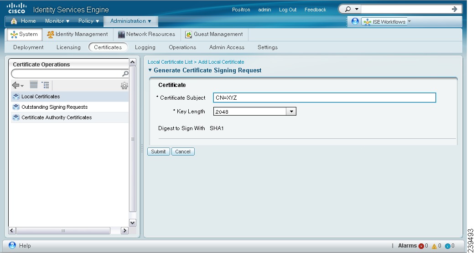Switch to list view icon
Viewport: 476px width, 253px height.
(34, 86)
